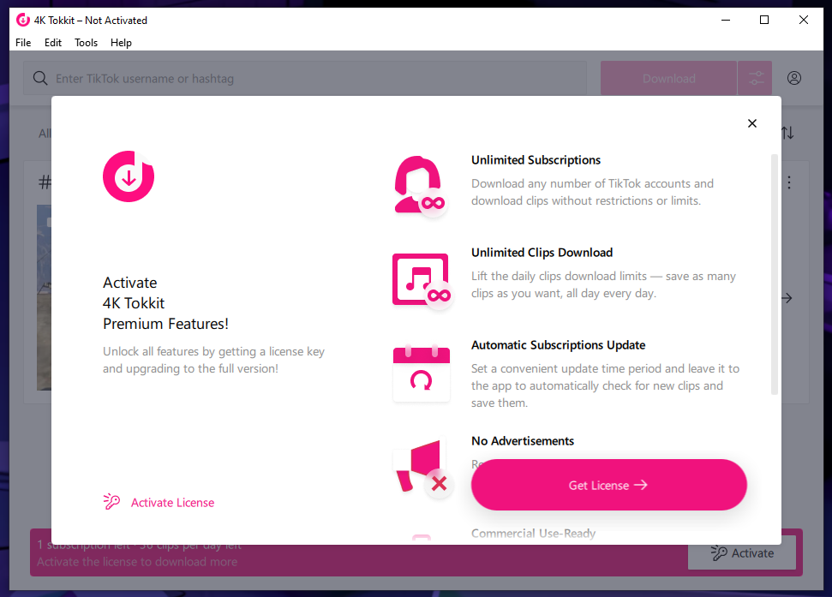Open the Tools menu

click(x=86, y=43)
